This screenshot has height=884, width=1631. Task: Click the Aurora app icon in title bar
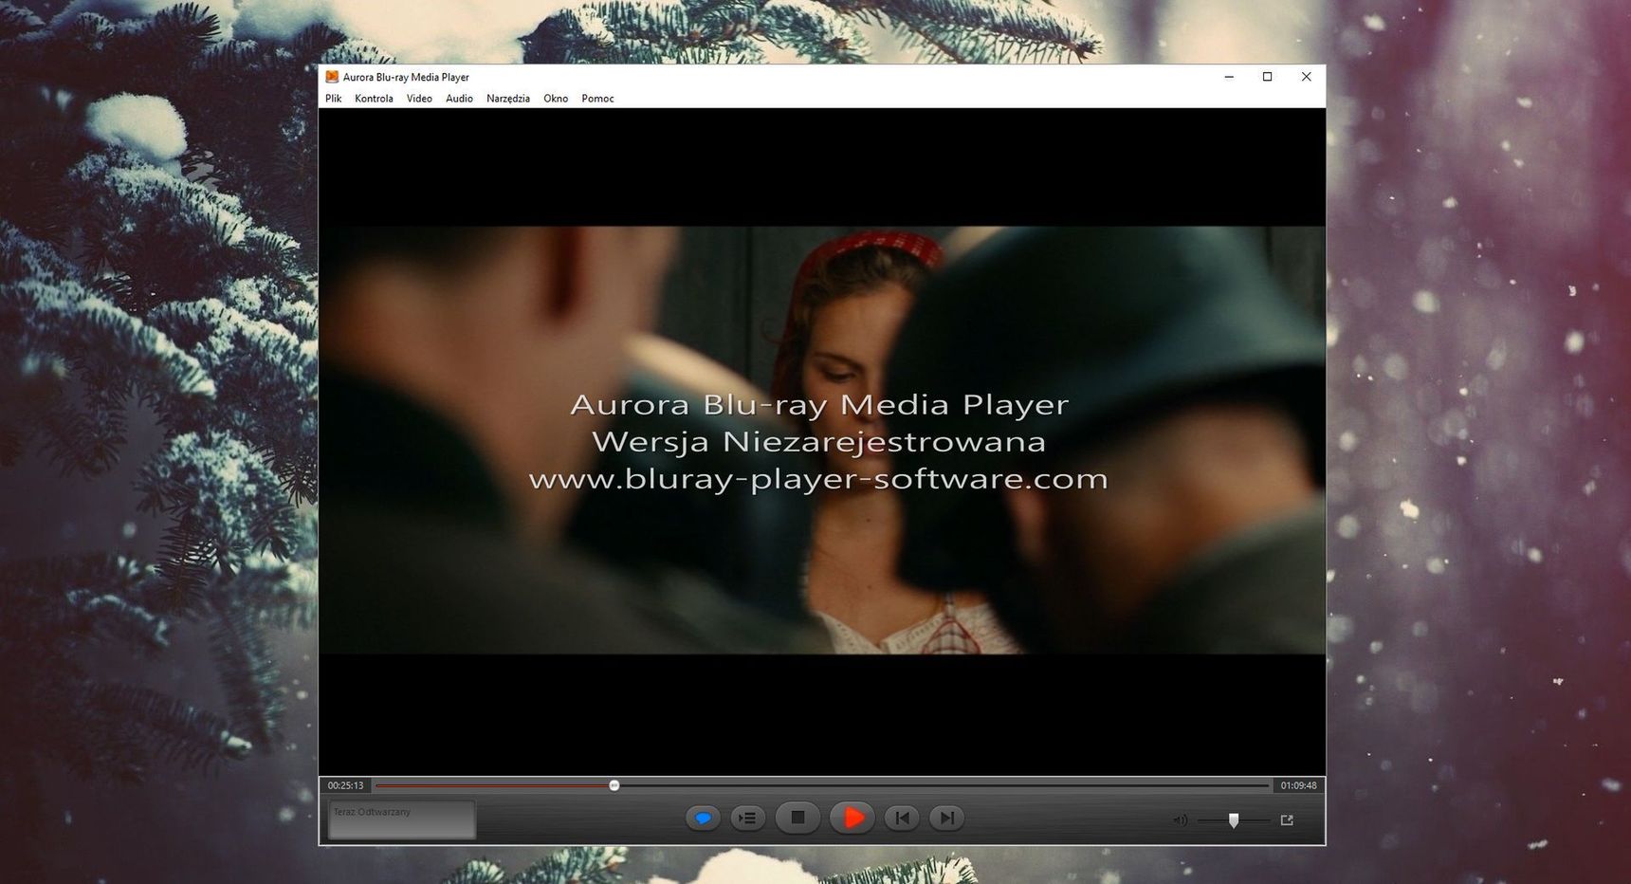[x=332, y=77]
